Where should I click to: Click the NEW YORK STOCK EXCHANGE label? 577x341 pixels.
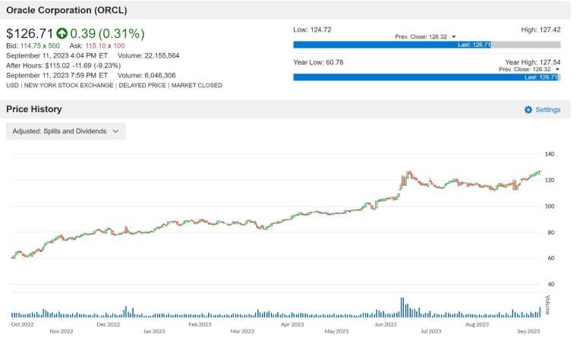coord(68,85)
